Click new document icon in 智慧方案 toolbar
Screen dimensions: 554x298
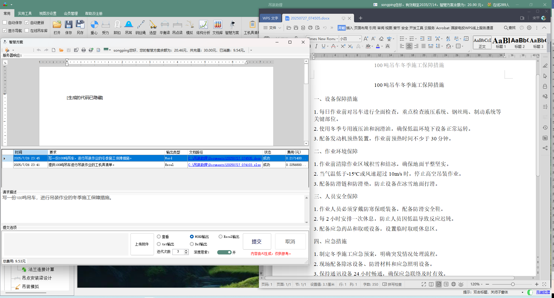(x=54, y=50)
